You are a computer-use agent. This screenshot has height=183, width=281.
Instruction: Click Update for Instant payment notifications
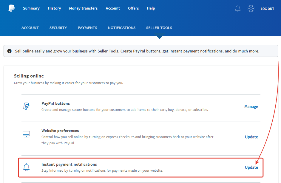pyautogui.click(x=251, y=168)
